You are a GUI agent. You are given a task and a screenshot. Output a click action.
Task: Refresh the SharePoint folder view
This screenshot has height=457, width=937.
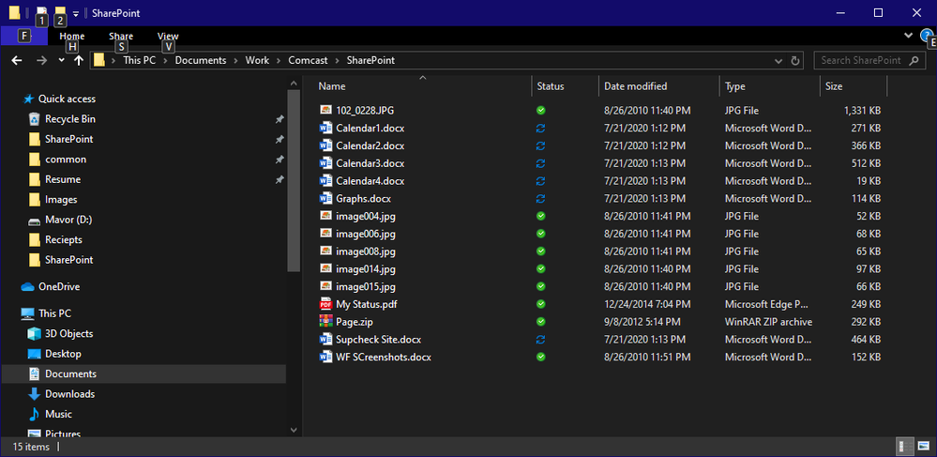pyautogui.click(x=794, y=60)
